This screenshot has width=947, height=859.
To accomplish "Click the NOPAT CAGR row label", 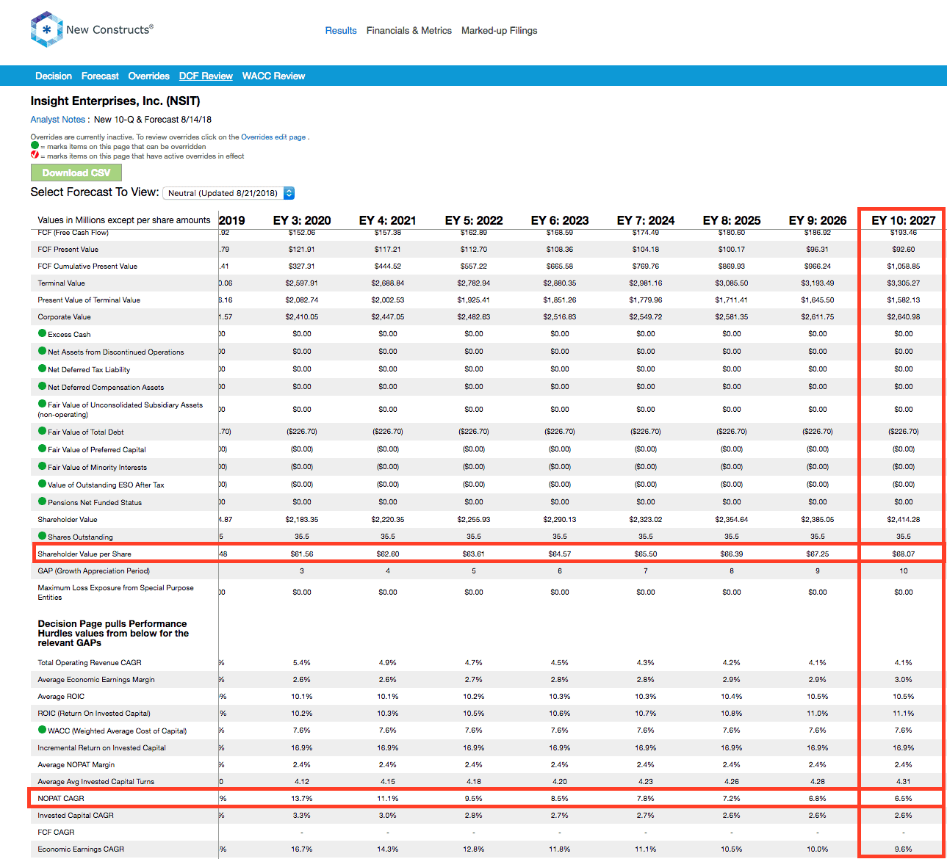I will (61, 799).
